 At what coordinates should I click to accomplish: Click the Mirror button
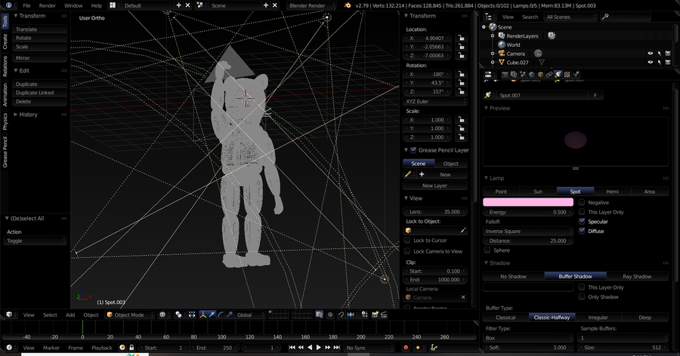(x=40, y=58)
